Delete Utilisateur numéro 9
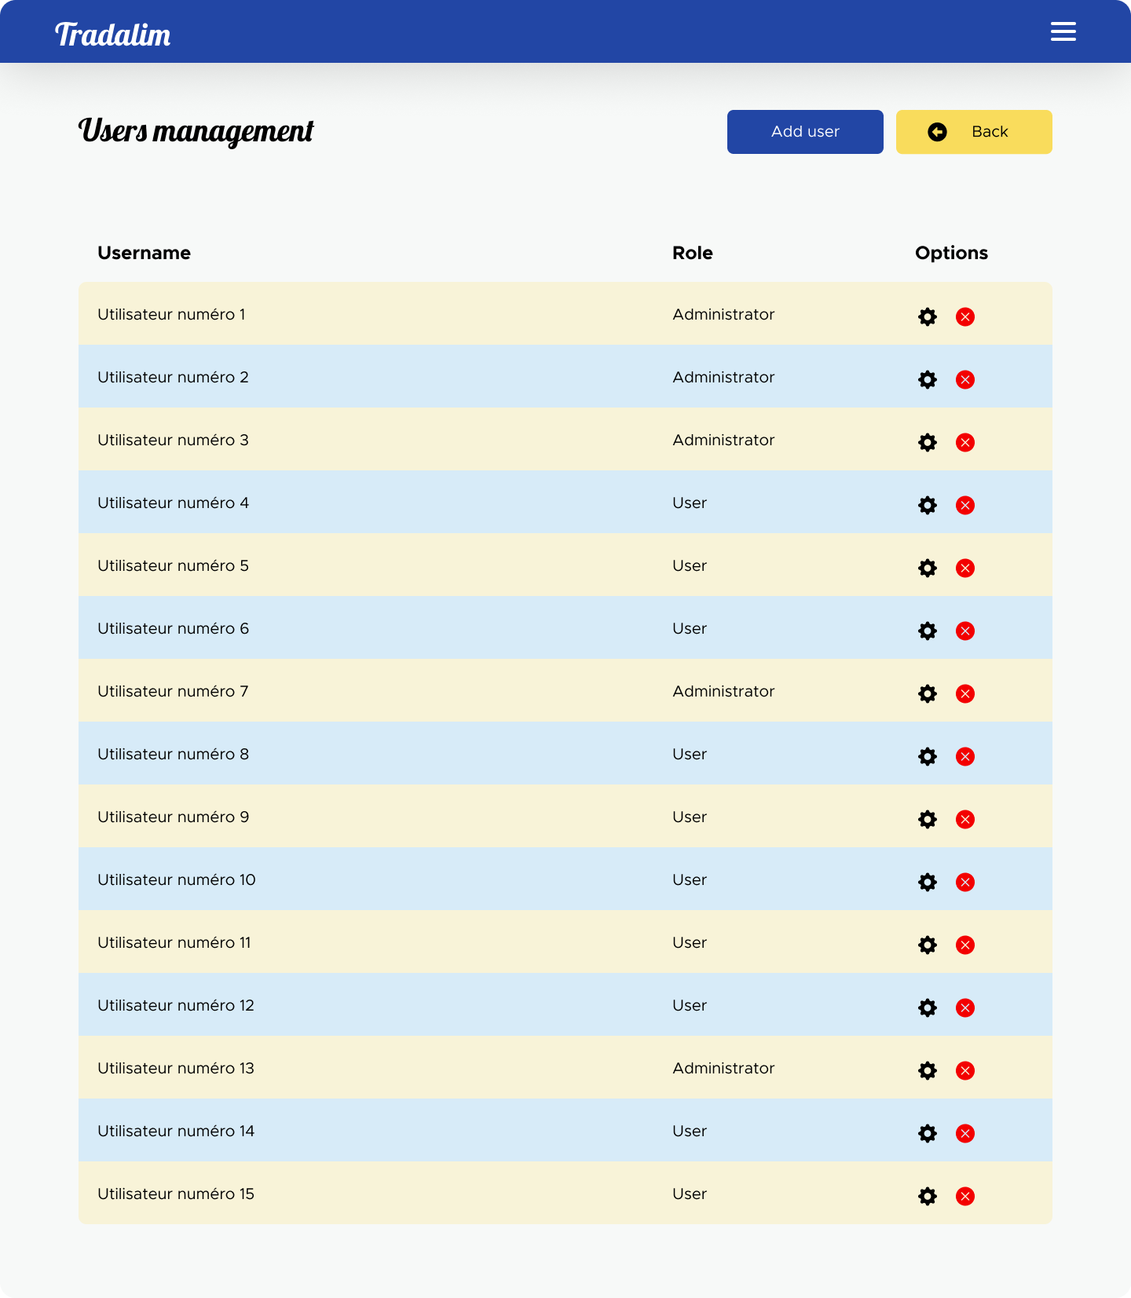1131x1298 pixels. 965,819
